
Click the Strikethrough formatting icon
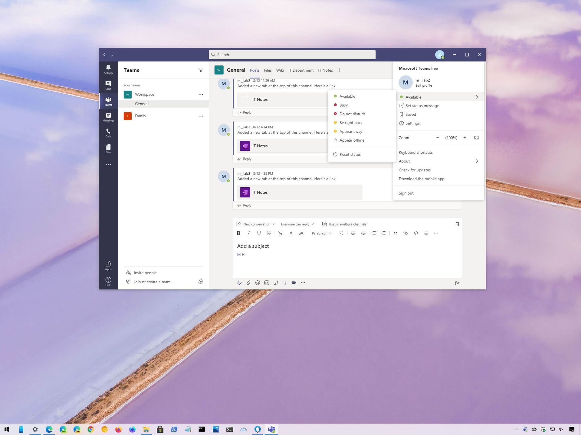click(x=269, y=233)
